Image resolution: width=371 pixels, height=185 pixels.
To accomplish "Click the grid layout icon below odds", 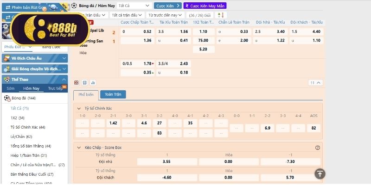I will [x=77, y=83].
